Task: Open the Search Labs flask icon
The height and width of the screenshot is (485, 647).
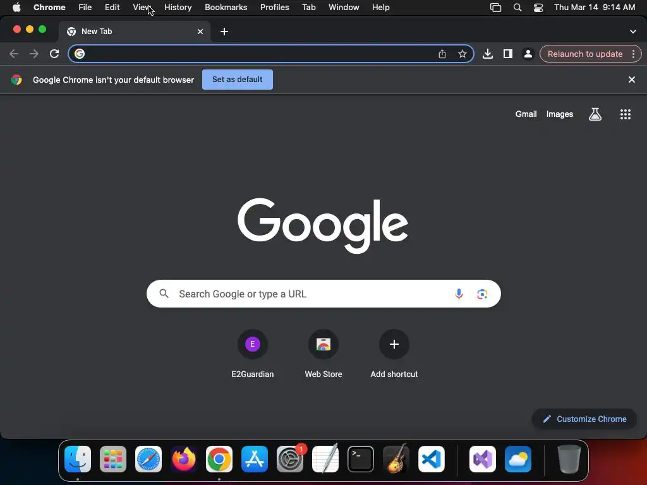Action: click(595, 114)
